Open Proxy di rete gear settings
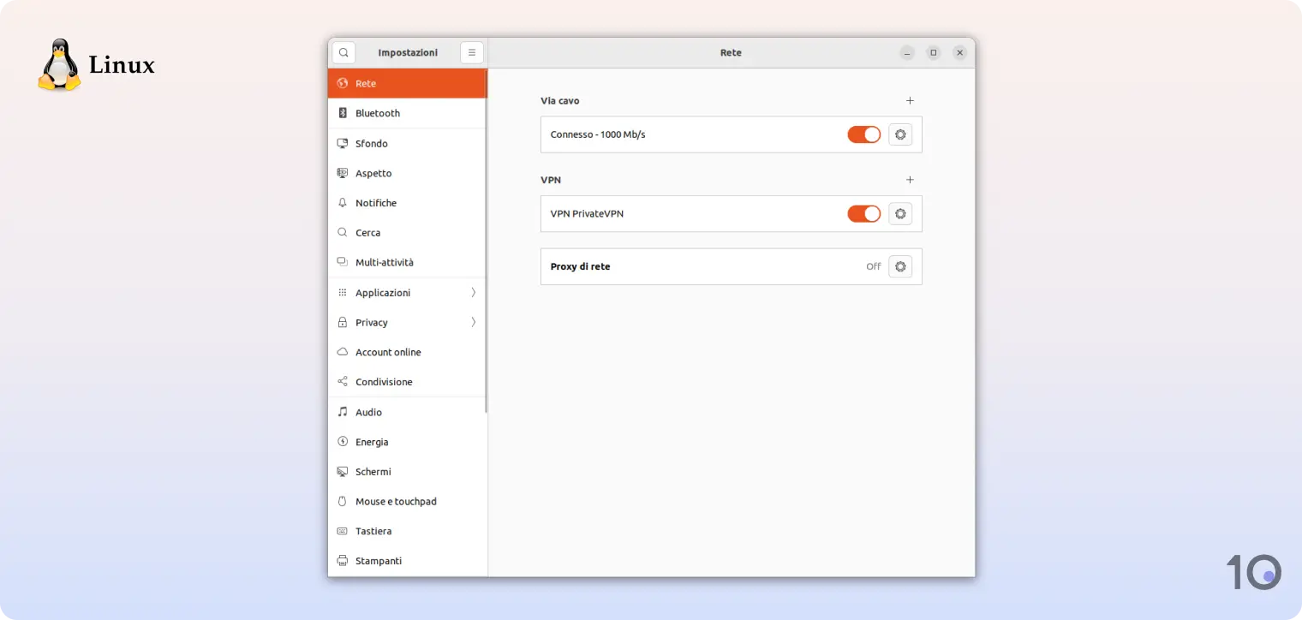The width and height of the screenshot is (1302, 620). pos(900,266)
